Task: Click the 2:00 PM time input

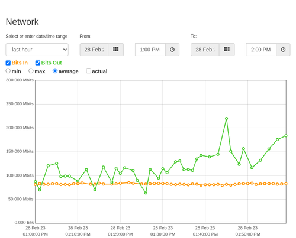Action: tap(261, 50)
